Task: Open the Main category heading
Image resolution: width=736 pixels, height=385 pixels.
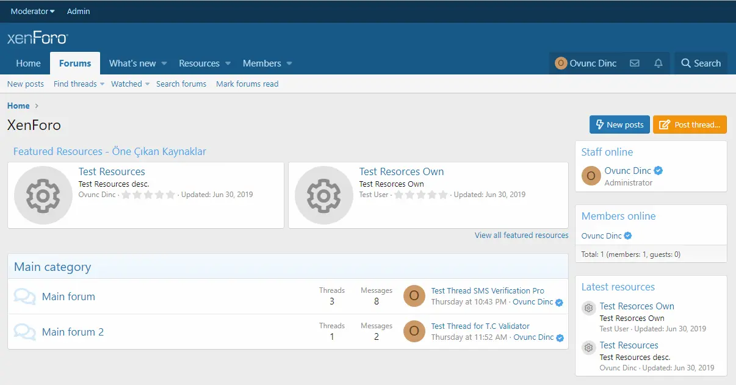Action: tap(52, 267)
